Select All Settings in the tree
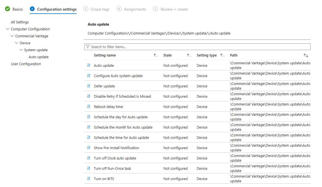This screenshot has height=187, width=322. [20, 22]
